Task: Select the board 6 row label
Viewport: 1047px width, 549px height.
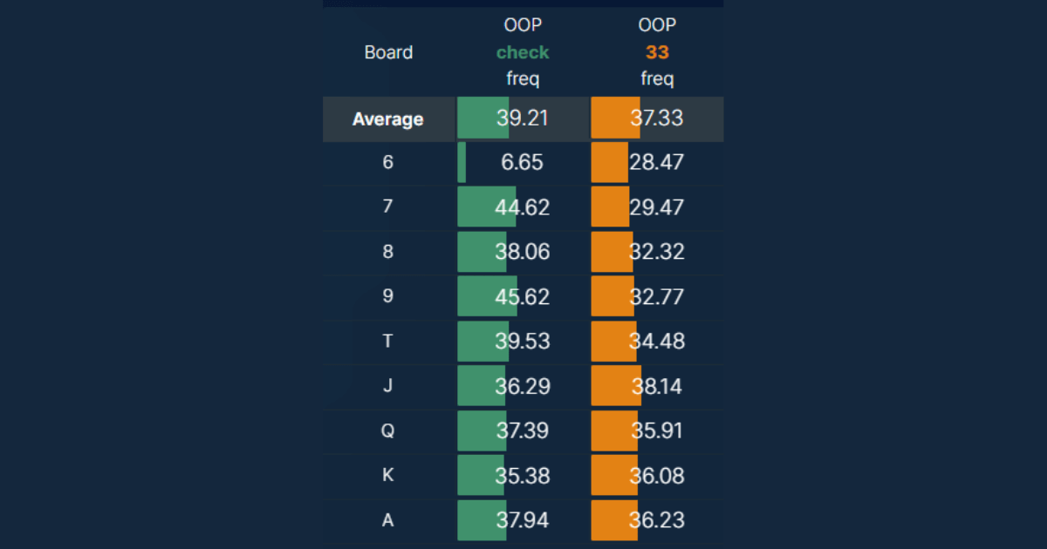Action: [388, 162]
